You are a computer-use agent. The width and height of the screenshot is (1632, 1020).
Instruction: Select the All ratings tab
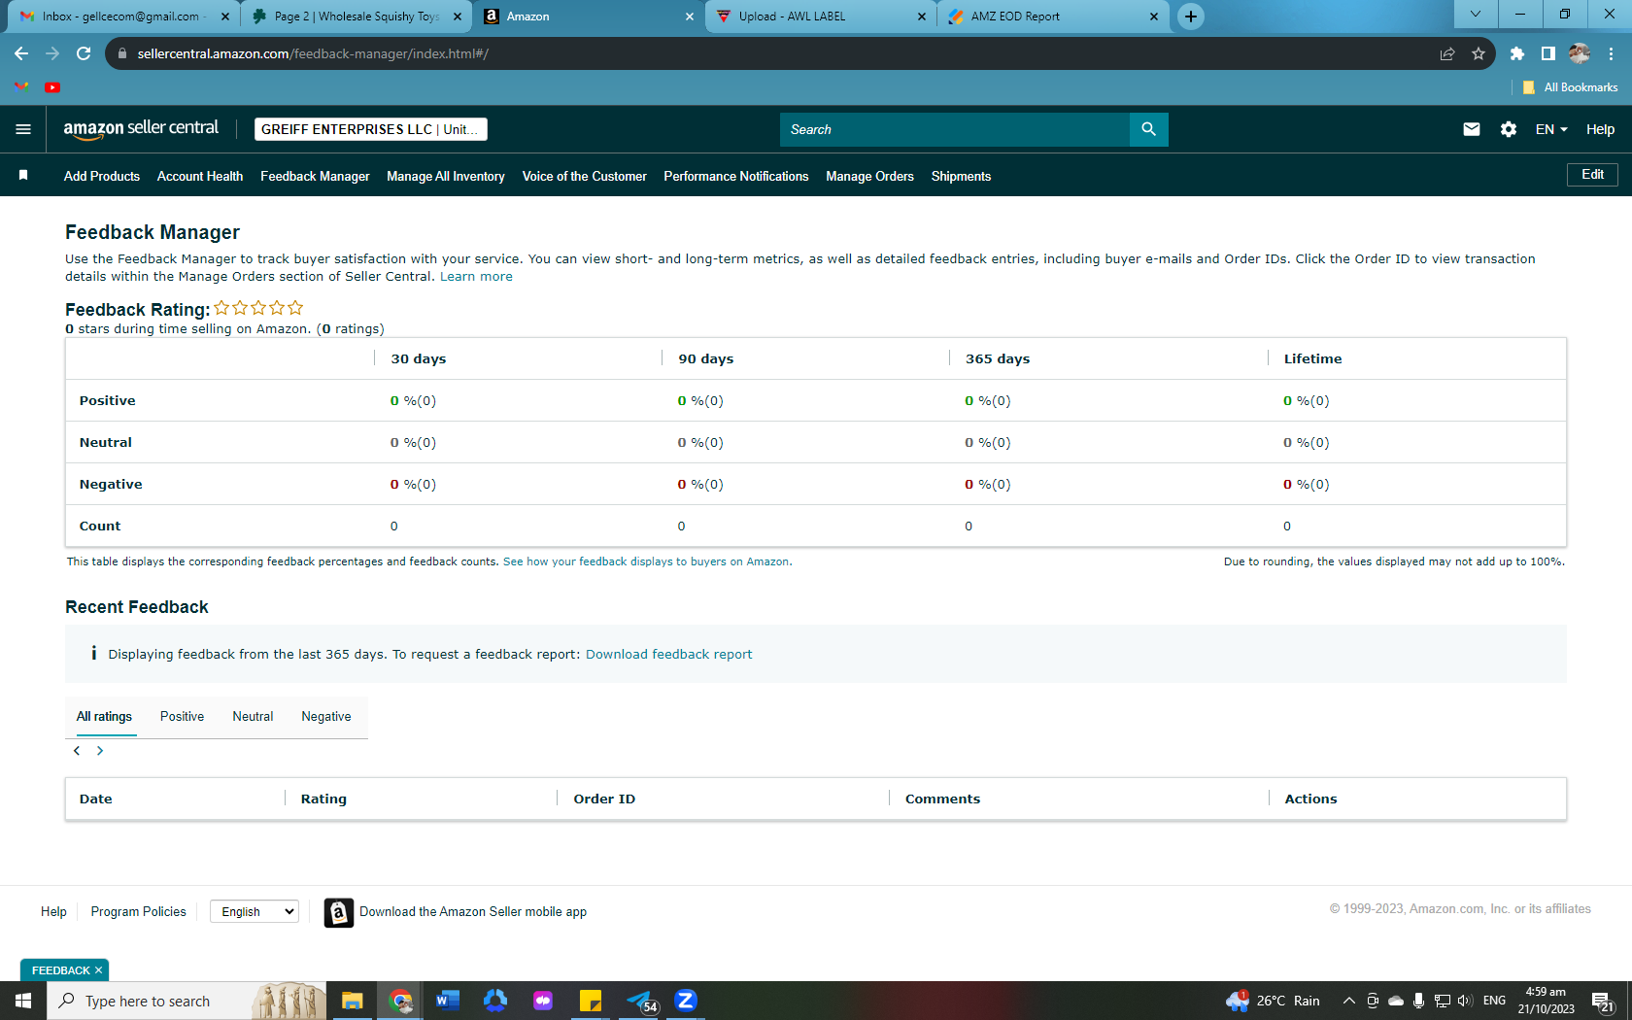104,717
